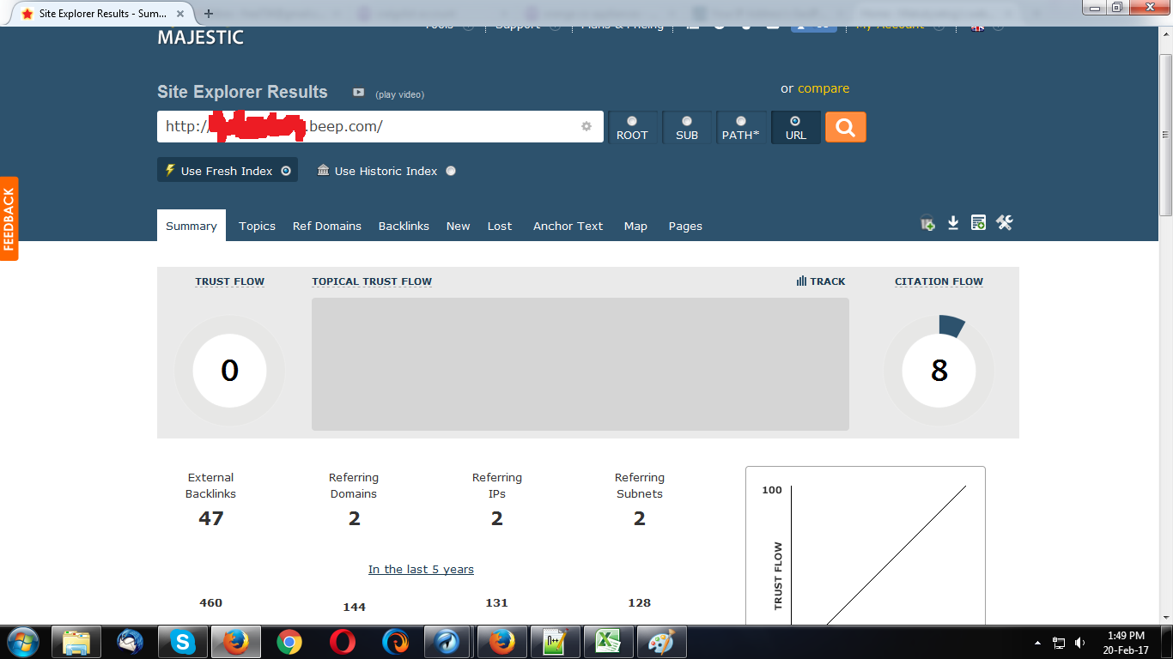1173x659 pixels.
Task: Click the 2 under Referring Subnets
Action: coord(640,518)
